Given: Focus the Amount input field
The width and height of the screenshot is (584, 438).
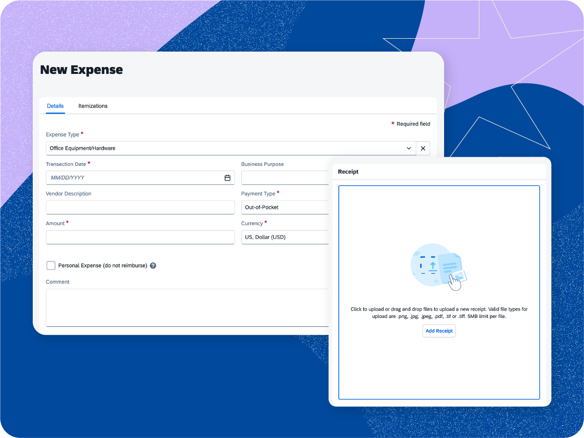Looking at the screenshot, I should (140, 237).
